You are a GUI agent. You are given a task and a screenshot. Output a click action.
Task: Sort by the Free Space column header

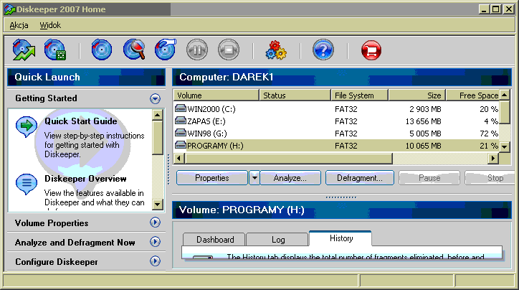pyautogui.click(x=473, y=95)
